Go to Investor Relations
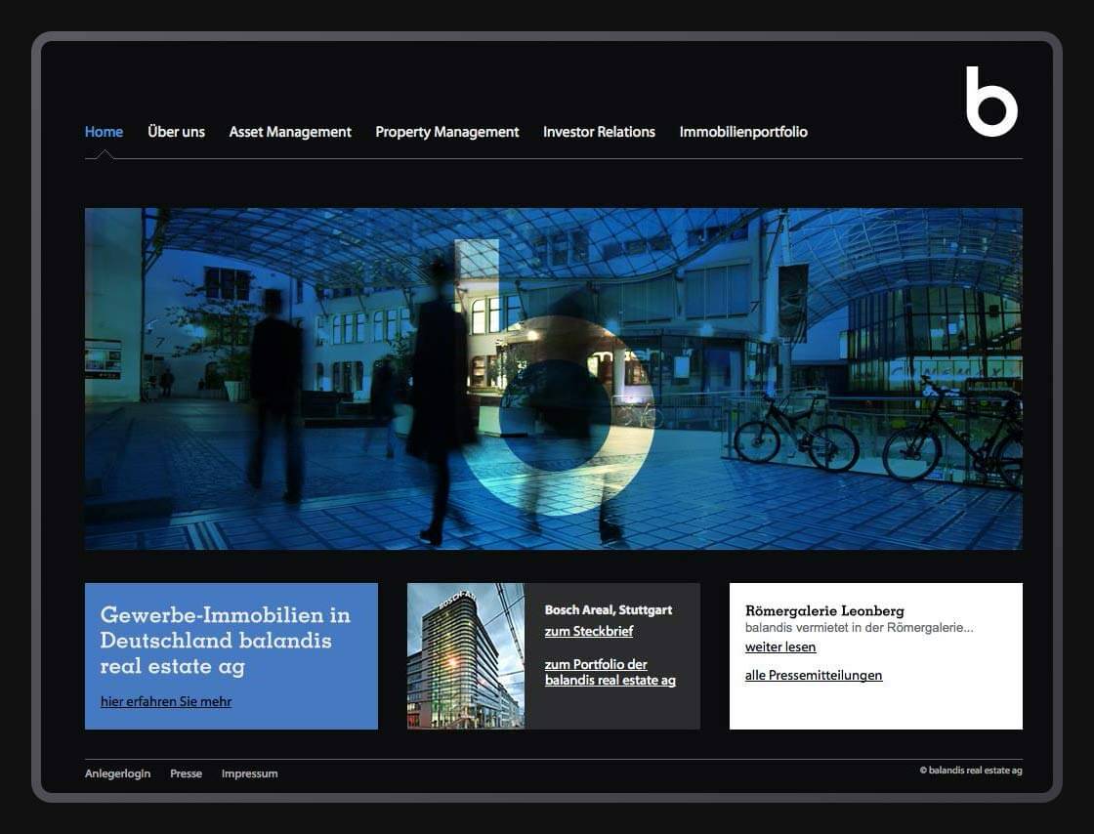This screenshot has width=1094, height=834. pyautogui.click(x=599, y=132)
